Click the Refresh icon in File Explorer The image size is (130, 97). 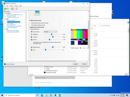(95, 26)
